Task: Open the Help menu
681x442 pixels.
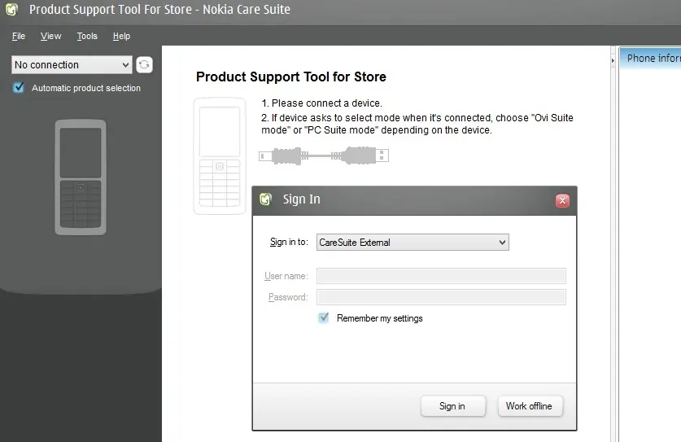Action: pos(121,36)
